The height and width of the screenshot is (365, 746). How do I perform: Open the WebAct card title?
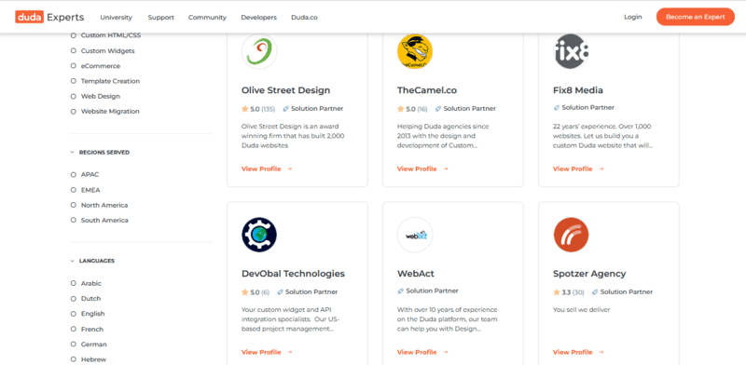(416, 274)
